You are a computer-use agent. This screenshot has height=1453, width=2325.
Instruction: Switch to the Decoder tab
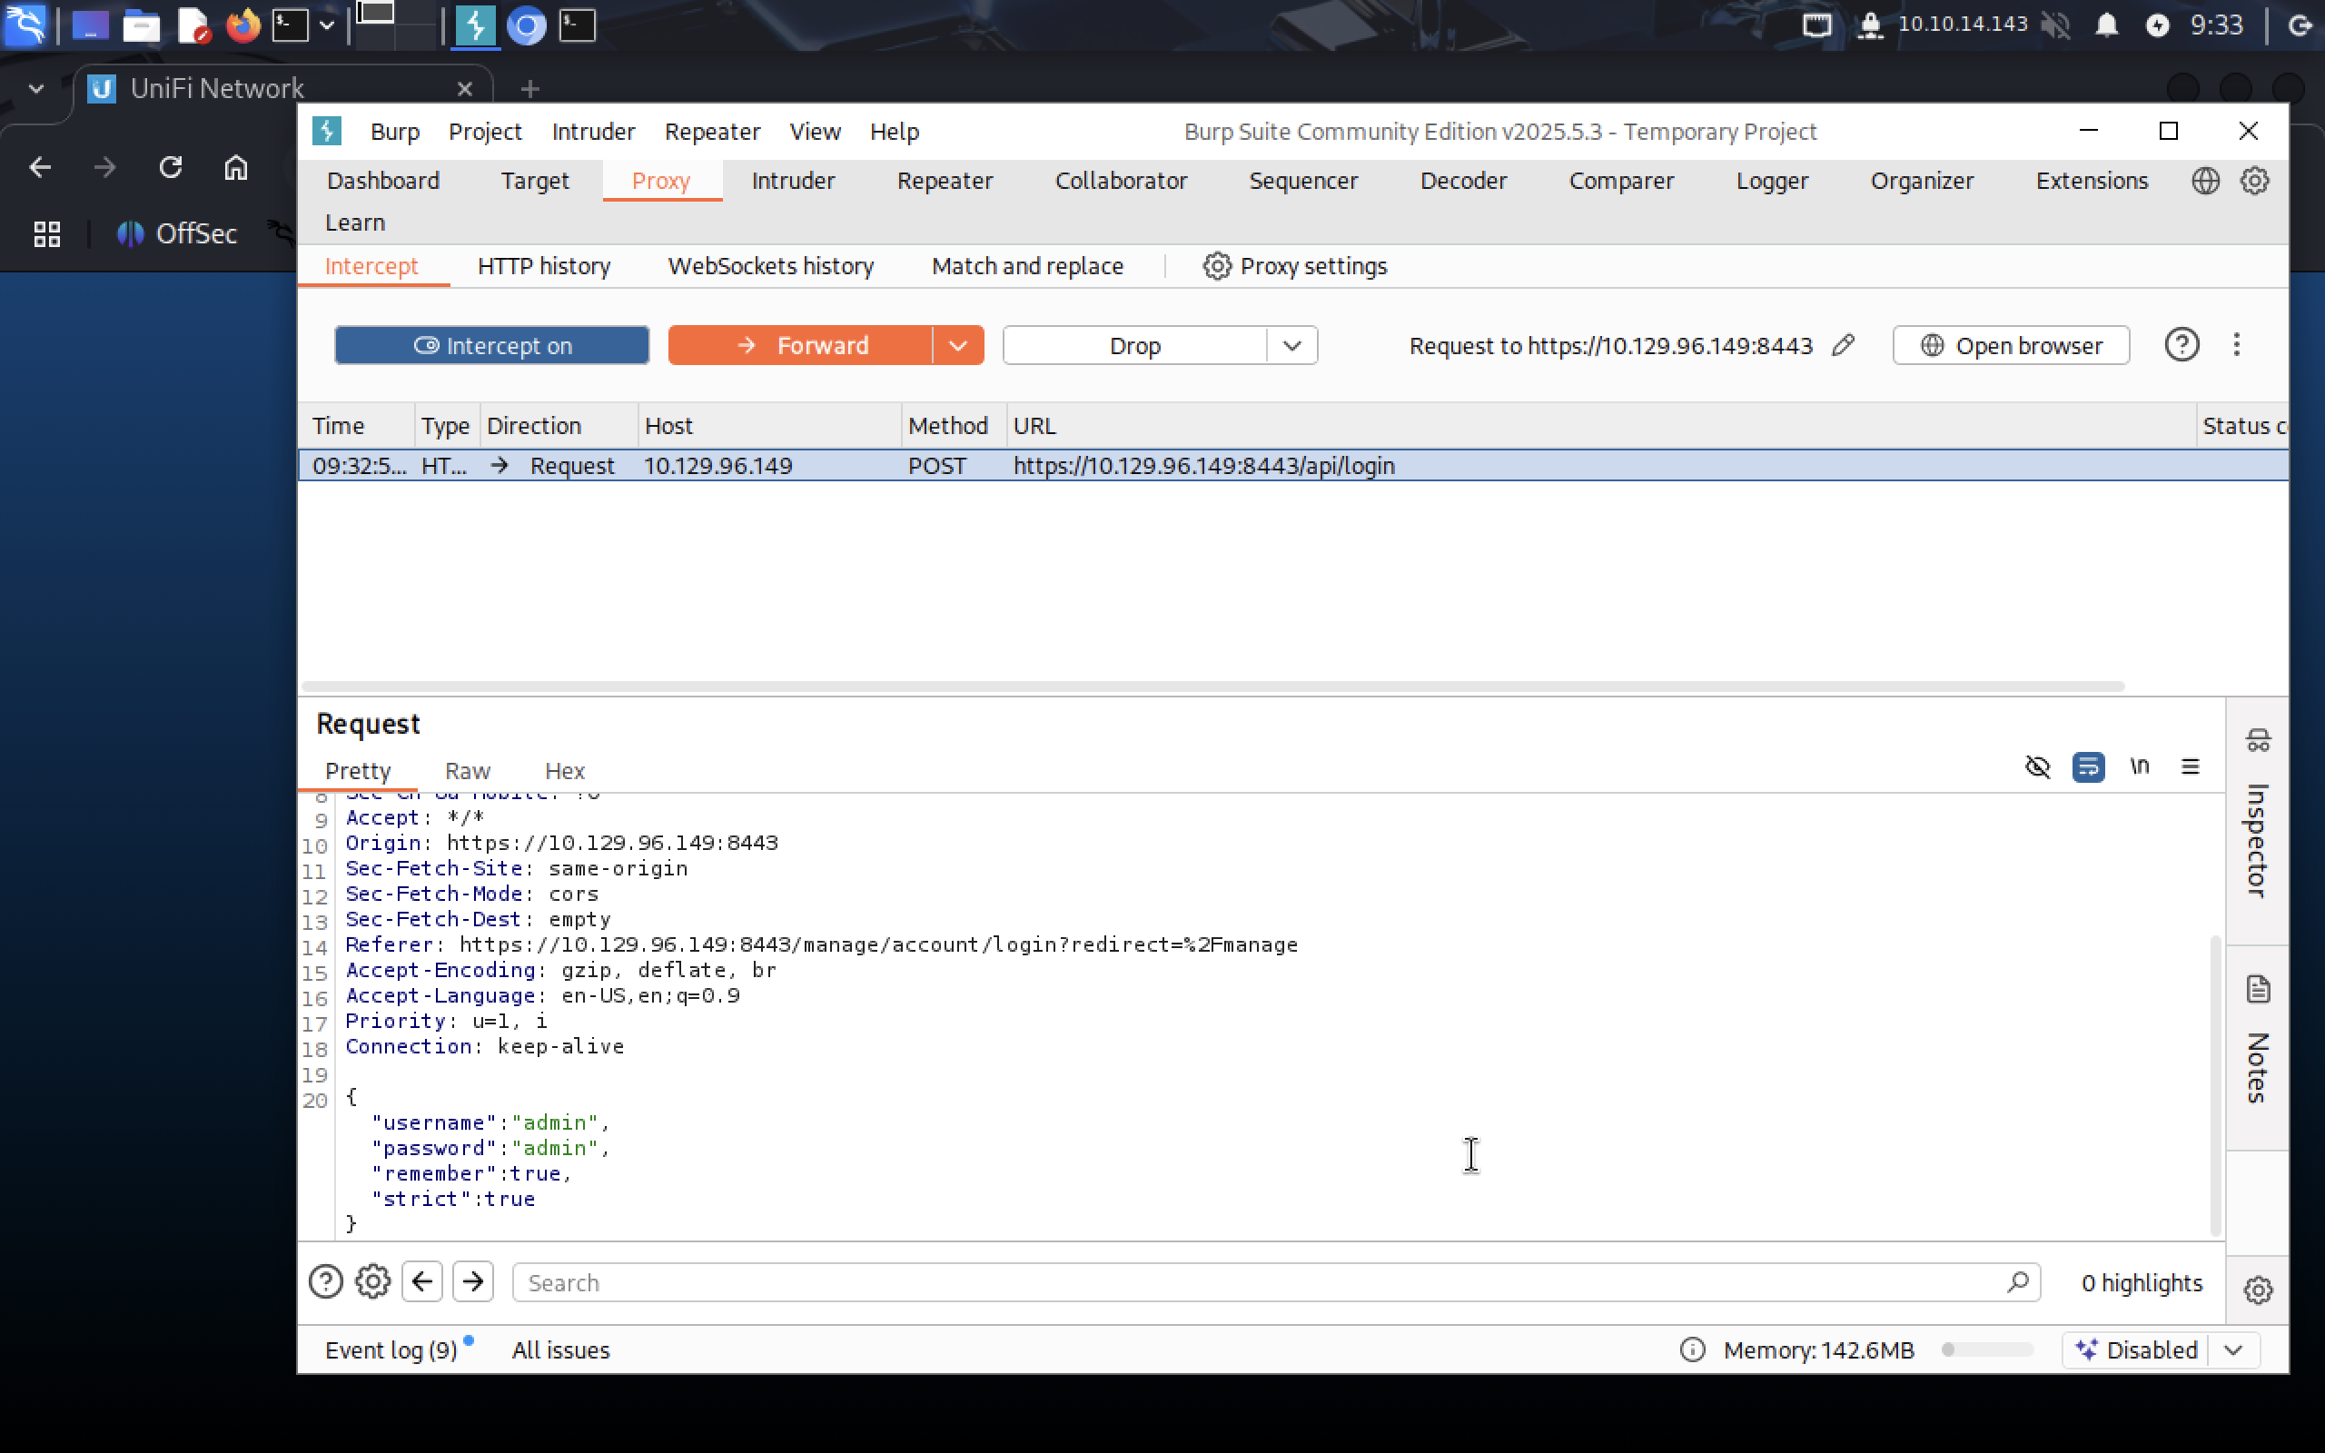pyautogui.click(x=1463, y=181)
